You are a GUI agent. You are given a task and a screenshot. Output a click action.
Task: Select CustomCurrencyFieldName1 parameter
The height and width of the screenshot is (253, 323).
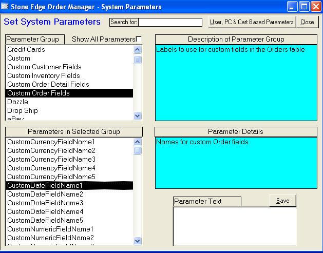pos(69,142)
